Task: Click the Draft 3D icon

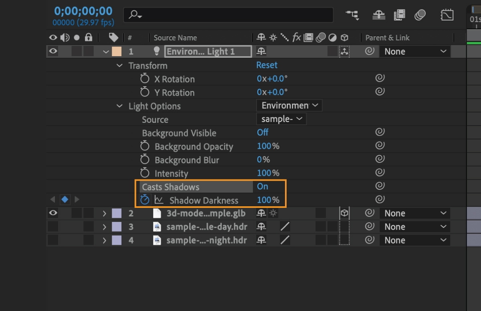Action: click(x=378, y=15)
